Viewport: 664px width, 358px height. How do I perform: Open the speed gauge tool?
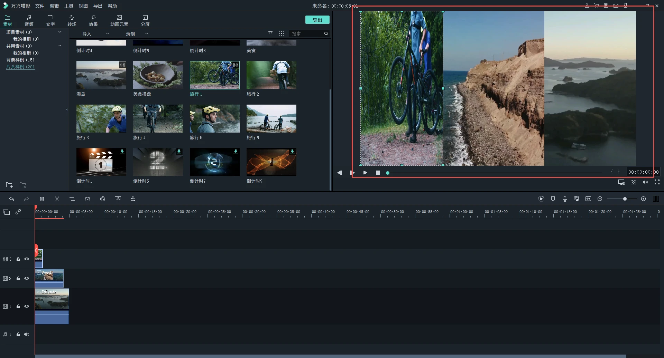[87, 199]
